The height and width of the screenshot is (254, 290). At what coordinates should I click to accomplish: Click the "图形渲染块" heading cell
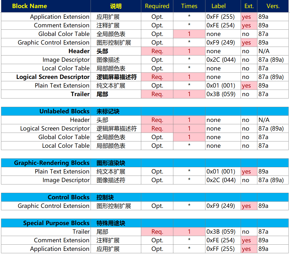pos(111,163)
